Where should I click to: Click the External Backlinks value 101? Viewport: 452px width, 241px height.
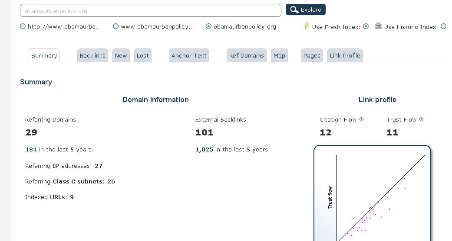tap(204, 132)
